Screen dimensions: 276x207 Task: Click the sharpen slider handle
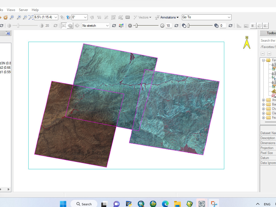[x=136, y=26]
